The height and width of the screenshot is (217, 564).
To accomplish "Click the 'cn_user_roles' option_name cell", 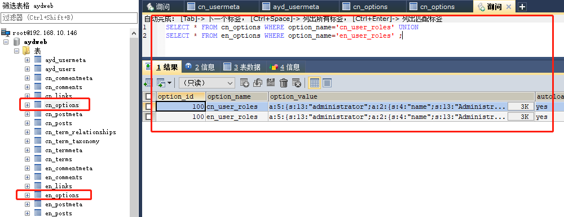I will tap(237, 107).
